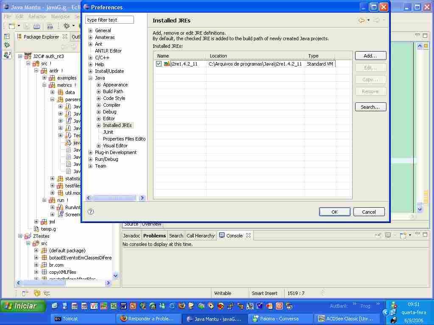Select JUnit in the preferences tree
This screenshot has width=434, height=325.
point(108,132)
